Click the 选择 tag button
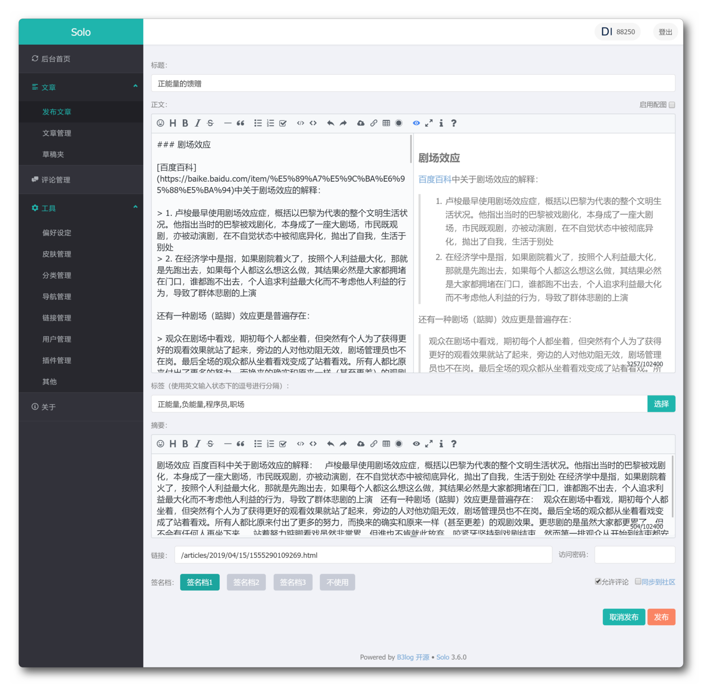Viewport: 702px width, 686px height. 661,404
